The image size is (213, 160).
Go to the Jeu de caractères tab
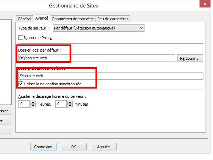pos(113,19)
